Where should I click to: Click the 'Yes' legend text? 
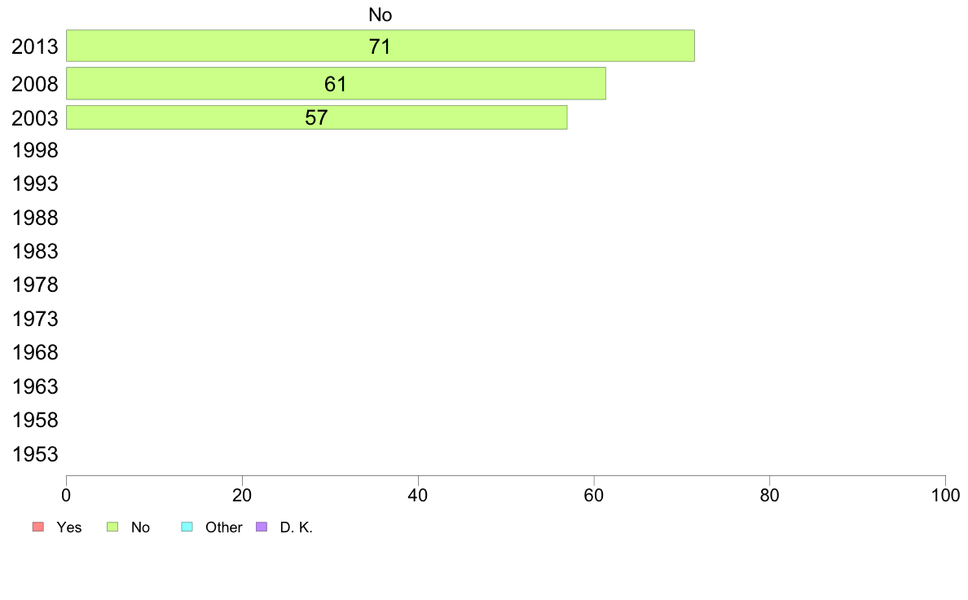[69, 527]
